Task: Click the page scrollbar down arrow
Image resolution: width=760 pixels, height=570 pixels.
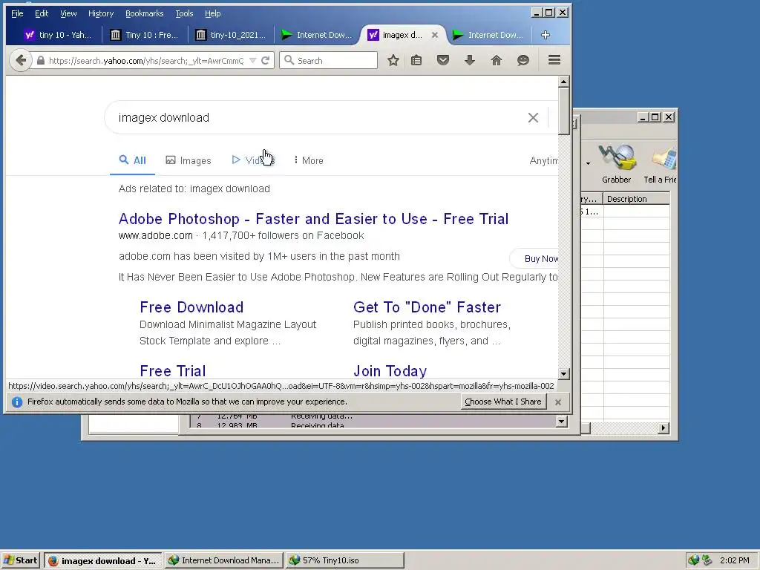Action: (x=563, y=374)
